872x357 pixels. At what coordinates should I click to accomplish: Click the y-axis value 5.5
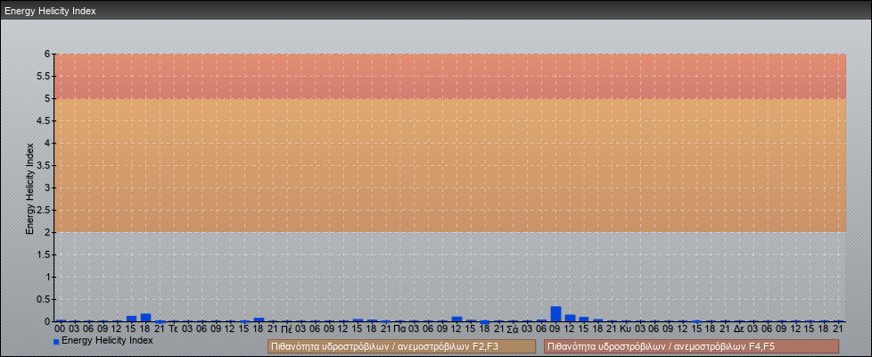[44, 76]
